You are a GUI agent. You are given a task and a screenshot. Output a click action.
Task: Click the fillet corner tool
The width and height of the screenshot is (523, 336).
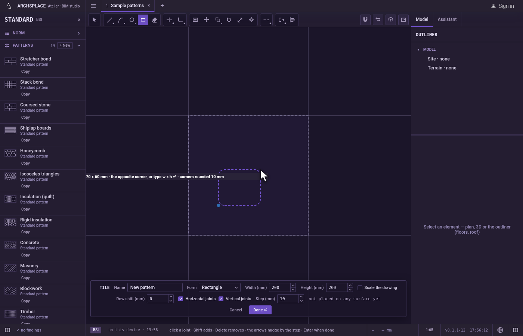pos(180,20)
